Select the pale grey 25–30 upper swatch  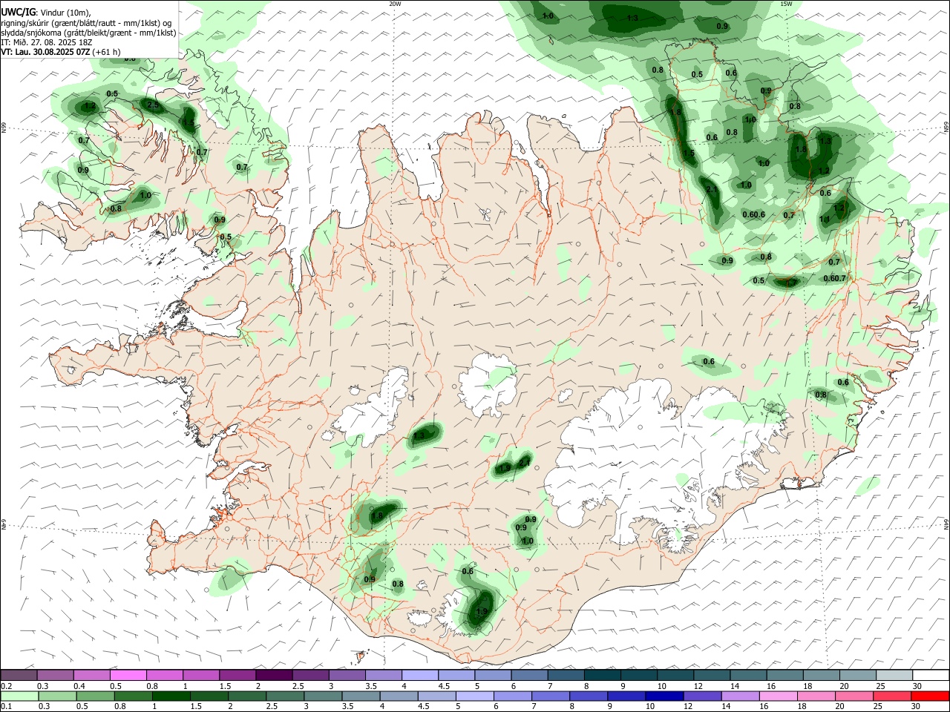pos(894,675)
